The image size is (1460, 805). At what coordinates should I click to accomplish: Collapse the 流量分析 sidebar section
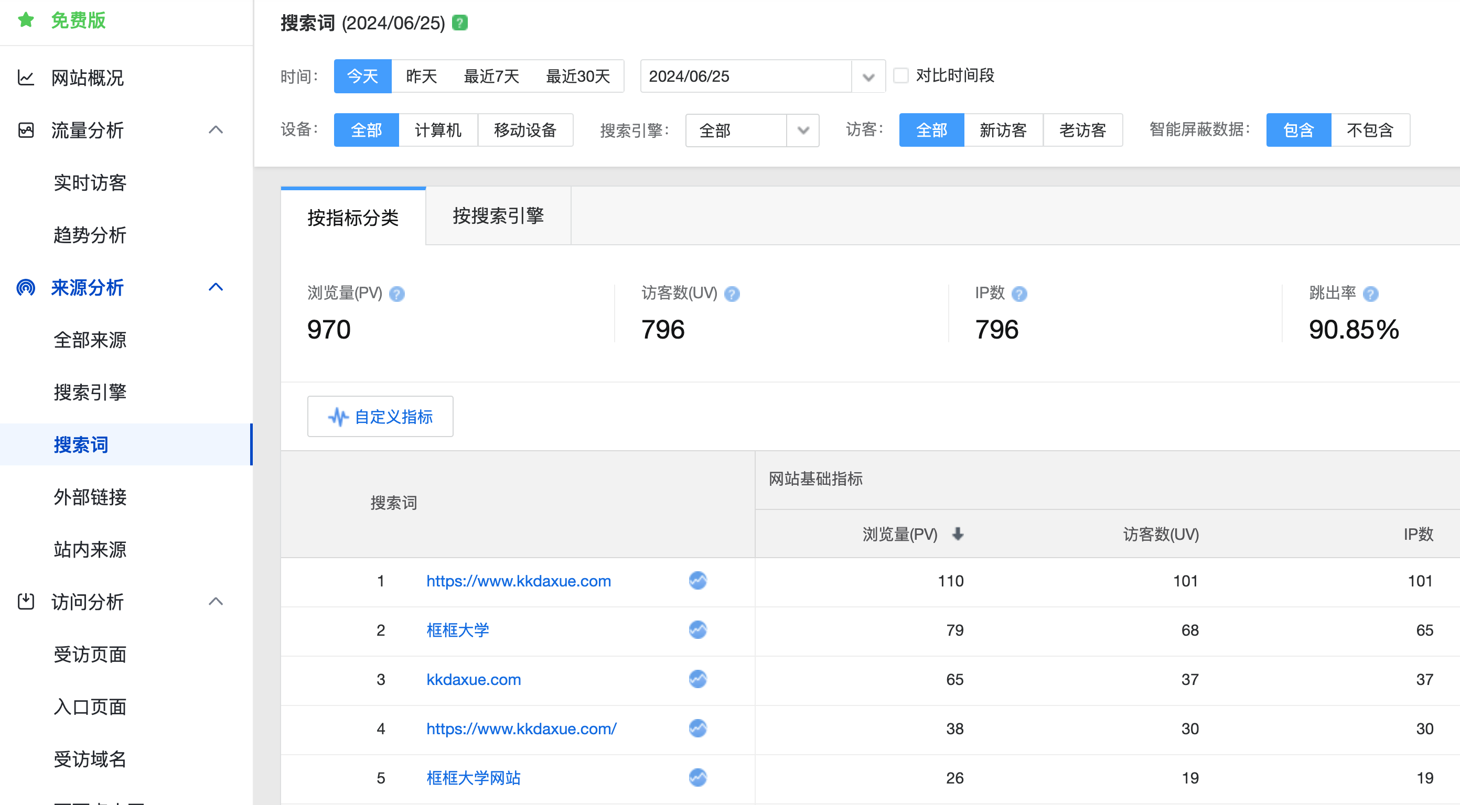pyautogui.click(x=216, y=130)
